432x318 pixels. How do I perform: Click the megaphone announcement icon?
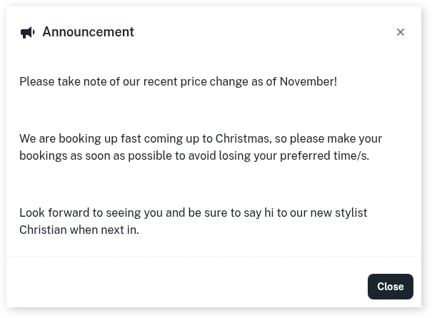pos(27,33)
